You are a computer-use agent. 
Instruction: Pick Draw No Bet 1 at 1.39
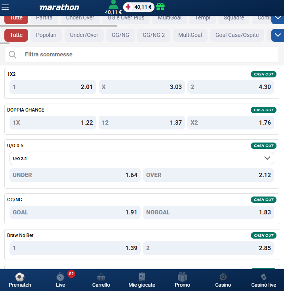coord(75,248)
